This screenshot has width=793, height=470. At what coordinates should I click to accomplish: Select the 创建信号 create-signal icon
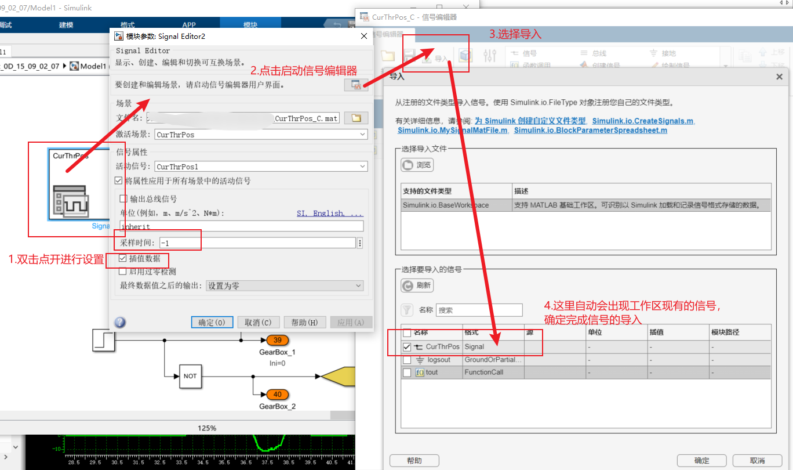[584, 64]
